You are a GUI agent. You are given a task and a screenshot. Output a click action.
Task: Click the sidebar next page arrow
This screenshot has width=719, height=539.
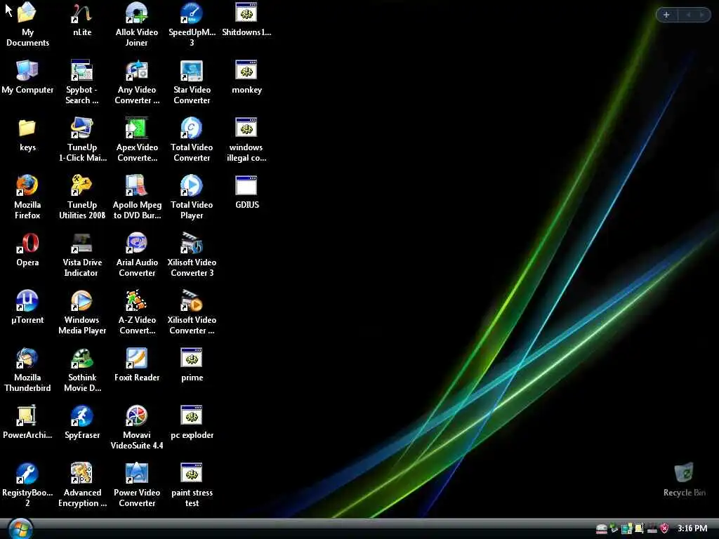click(701, 15)
